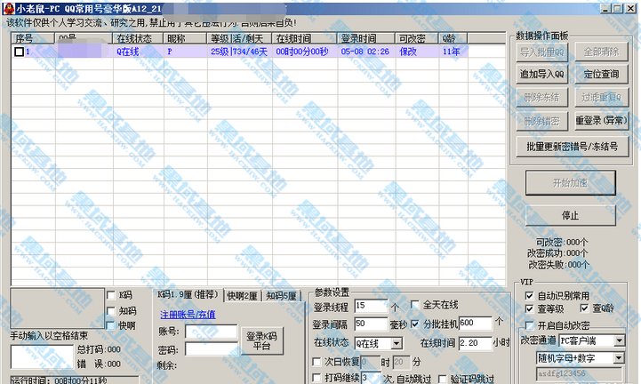Click the 停止 button
The height and width of the screenshot is (384, 641).
(570, 215)
